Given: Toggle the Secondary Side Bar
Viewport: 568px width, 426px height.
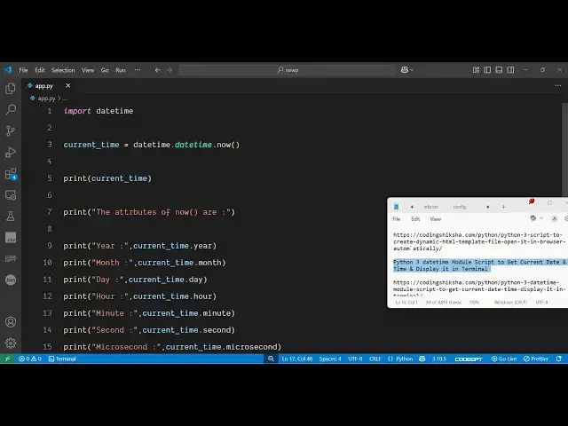Looking at the screenshot, I should [510, 70].
